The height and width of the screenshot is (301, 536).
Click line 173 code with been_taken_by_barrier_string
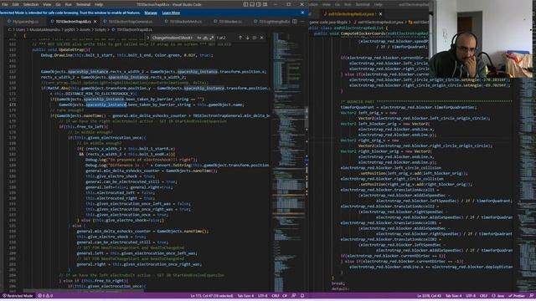[151, 105]
